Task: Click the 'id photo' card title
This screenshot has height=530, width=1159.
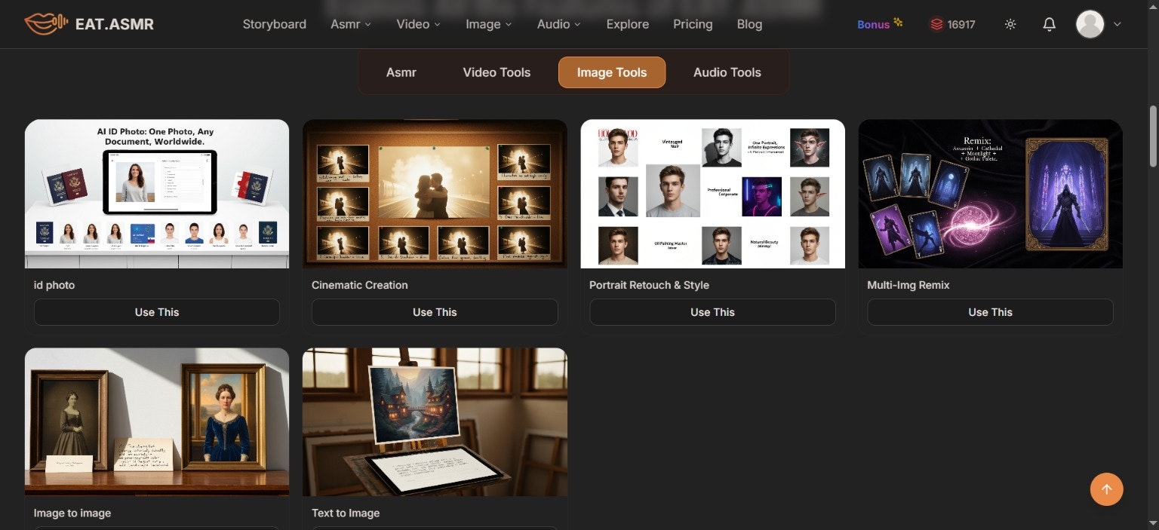Action: click(x=54, y=285)
